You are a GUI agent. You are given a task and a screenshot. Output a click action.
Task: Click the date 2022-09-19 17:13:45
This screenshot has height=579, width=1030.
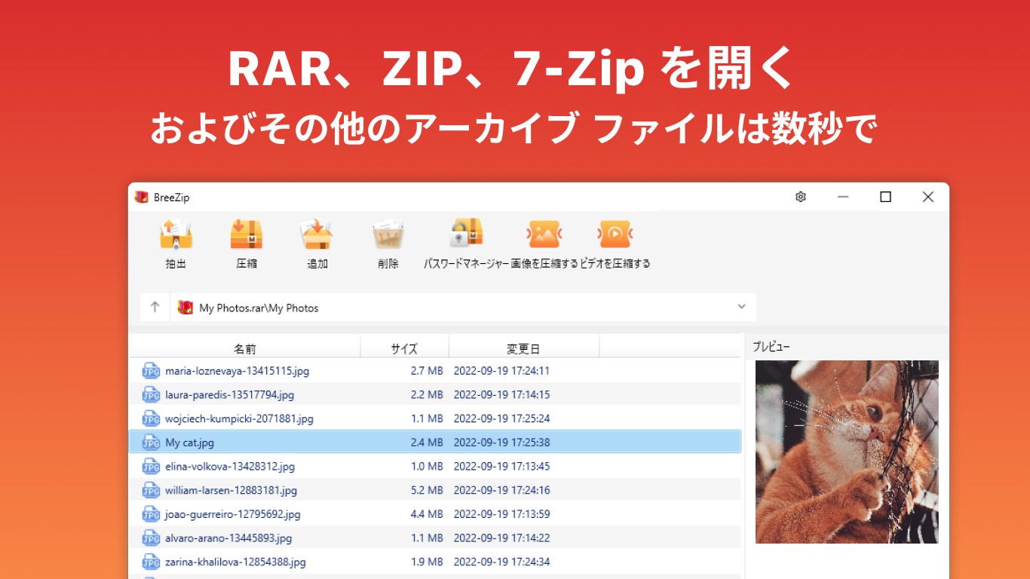(501, 466)
